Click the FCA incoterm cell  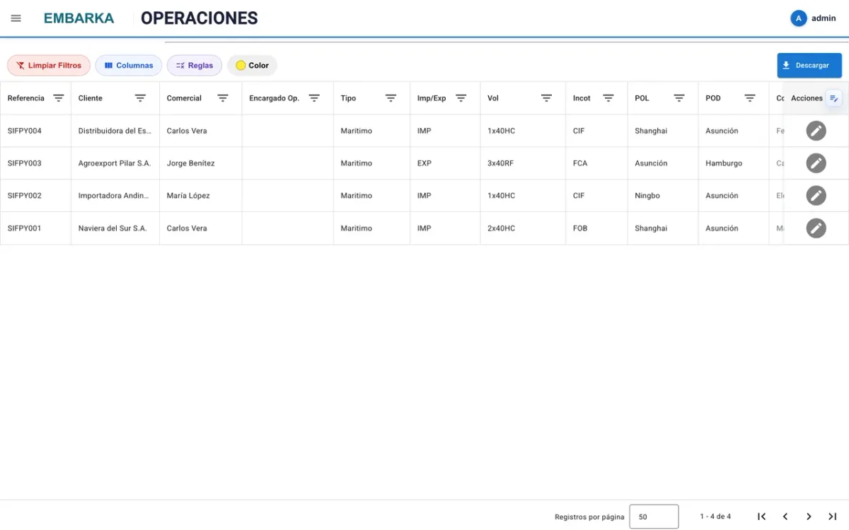(x=596, y=163)
